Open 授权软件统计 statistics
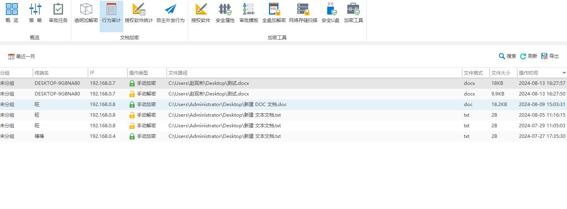567x209 pixels. pyautogui.click(x=139, y=13)
